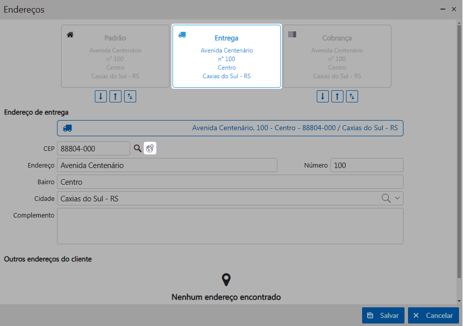Focus the CEP input field
Viewport: 463px width, 326px height.
pyautogui.click(x=93, y=148)
